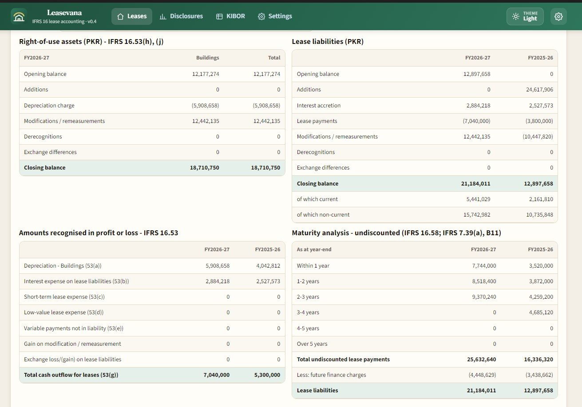Click total undiscounted payments 25,632,640
Image resolution: width=582 pixels, height=407 pixels.
point(482,360)
